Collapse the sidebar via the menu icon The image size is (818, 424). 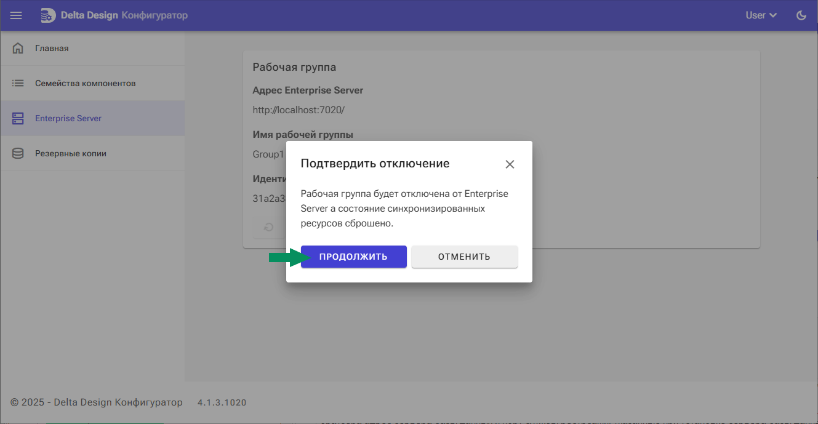[x=15, y=15]
